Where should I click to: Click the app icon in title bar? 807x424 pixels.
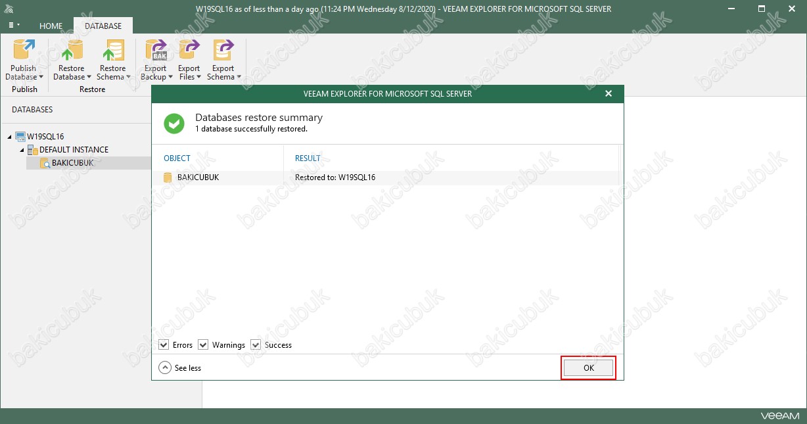[x=9, y=9]
